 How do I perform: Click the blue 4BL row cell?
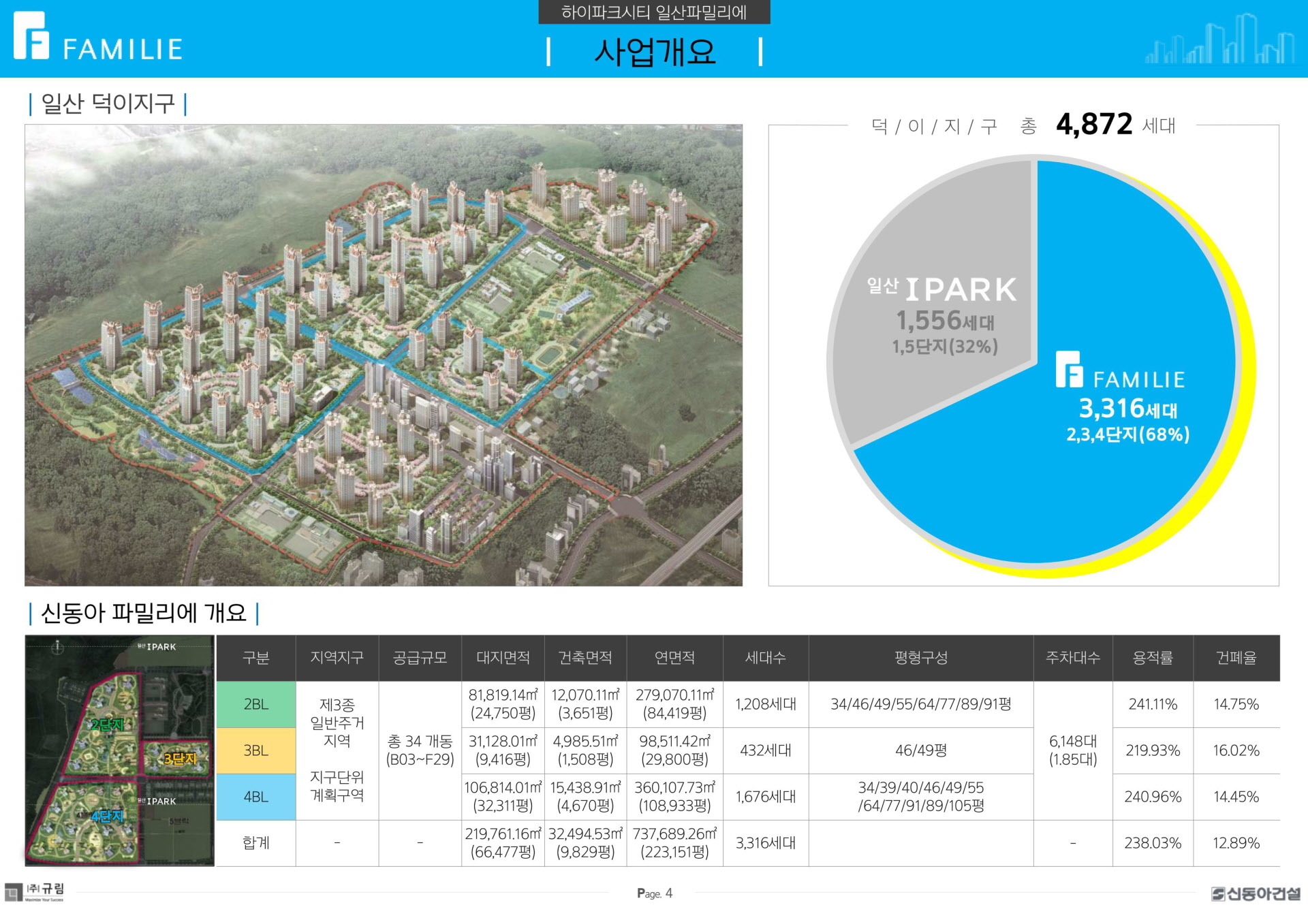tap(256, 797)
